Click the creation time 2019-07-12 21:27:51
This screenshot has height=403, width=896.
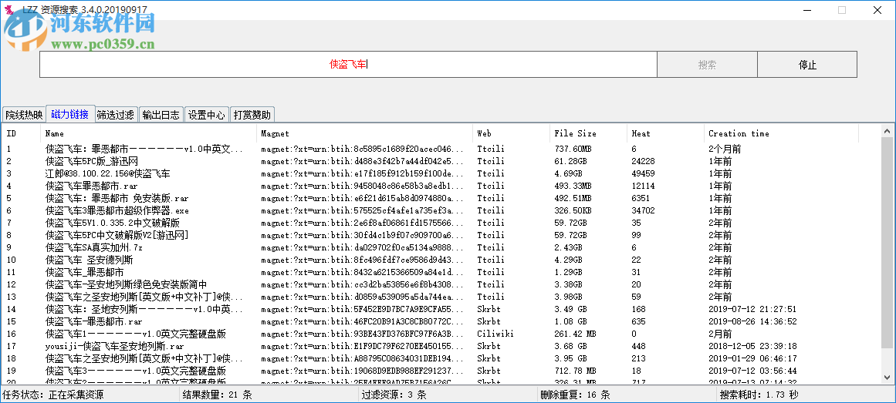pos(752,309)
